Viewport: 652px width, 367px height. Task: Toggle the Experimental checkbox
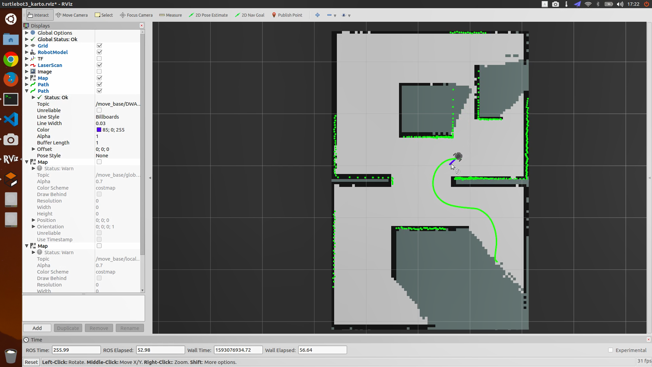pyautogui.click(x=610, y=350)
